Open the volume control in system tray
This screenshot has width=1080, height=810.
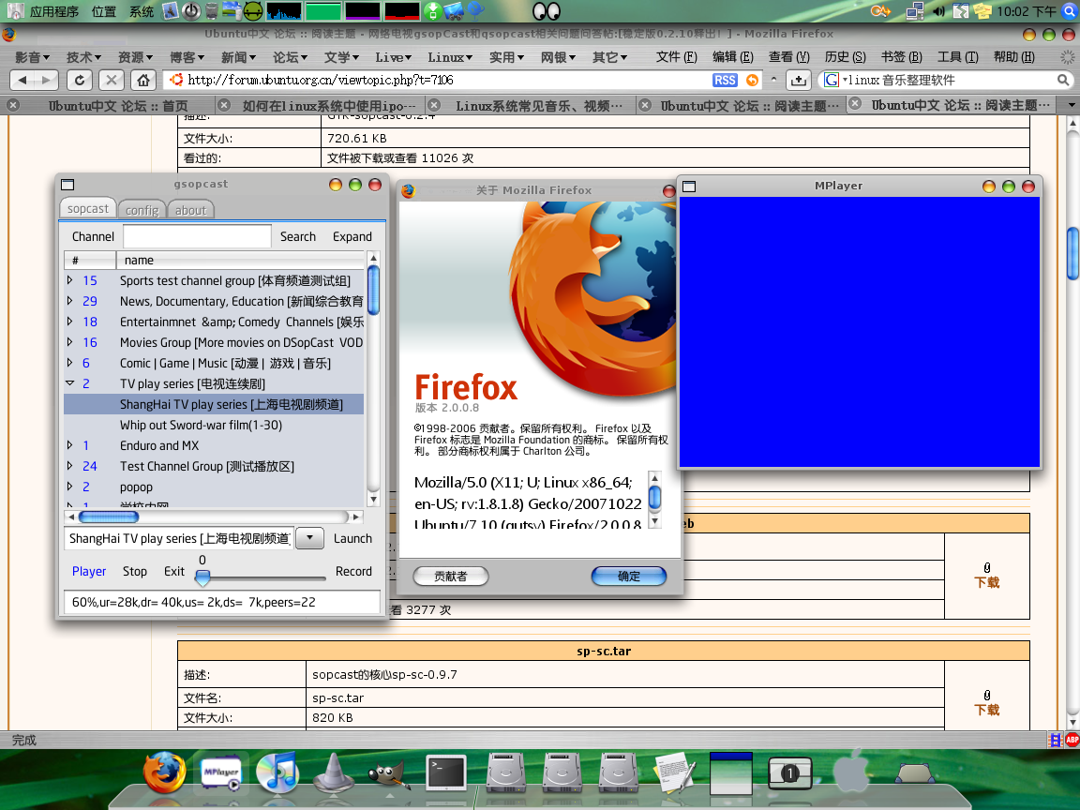938,11
